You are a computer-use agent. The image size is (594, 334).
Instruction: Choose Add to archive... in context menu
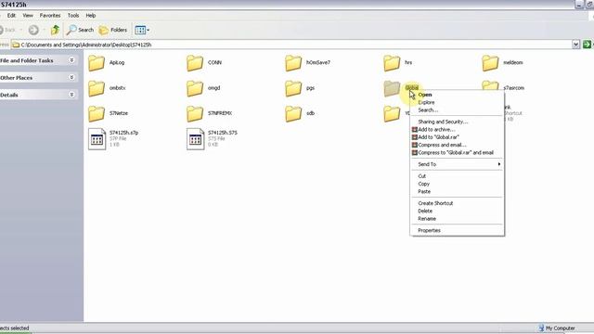pyautogui.click(x=457, y=130)
